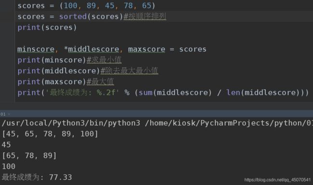Click the 最大值 comment after print(maxscore)
This screenshot has width=313, height=185.
[x=100, y=82]
